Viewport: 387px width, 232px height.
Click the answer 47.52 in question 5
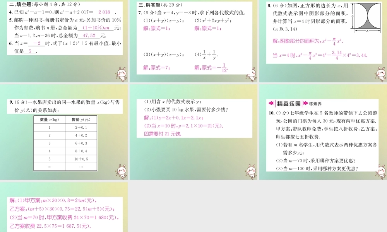click(89, 36)
